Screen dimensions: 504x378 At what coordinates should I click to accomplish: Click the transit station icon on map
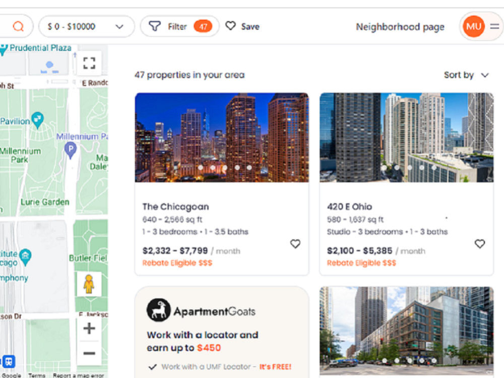pyautogui.click(x=9, y=361)
